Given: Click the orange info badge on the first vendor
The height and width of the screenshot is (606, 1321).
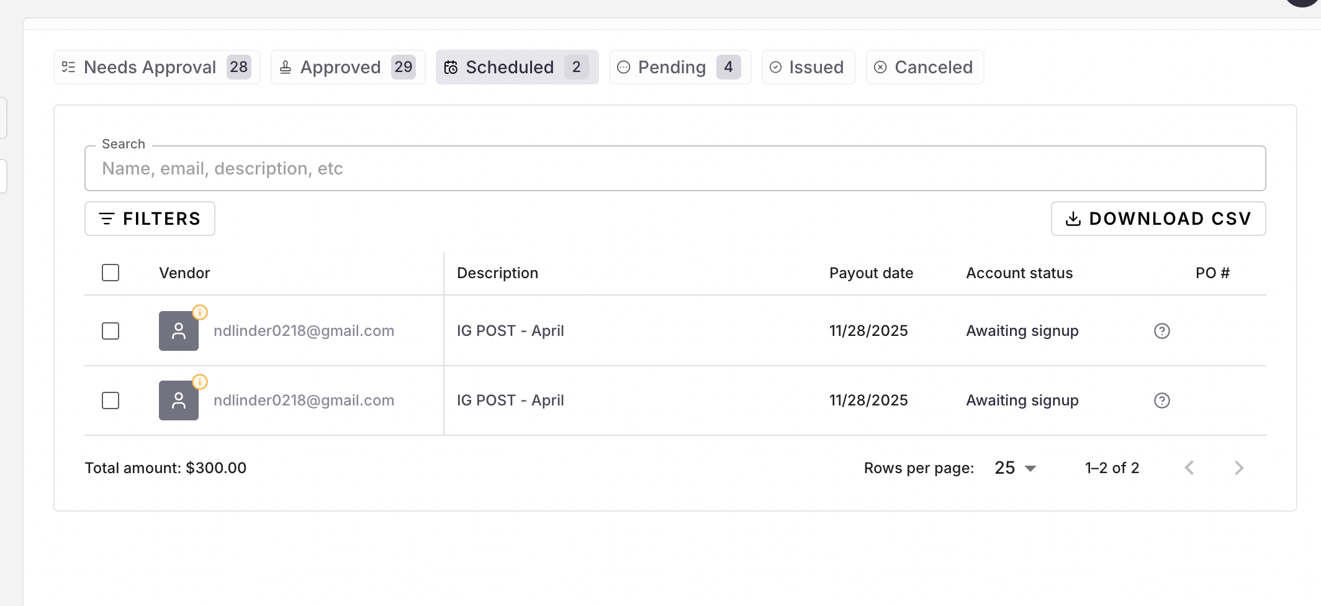Looking at the screenshot, I should (200, 312).
